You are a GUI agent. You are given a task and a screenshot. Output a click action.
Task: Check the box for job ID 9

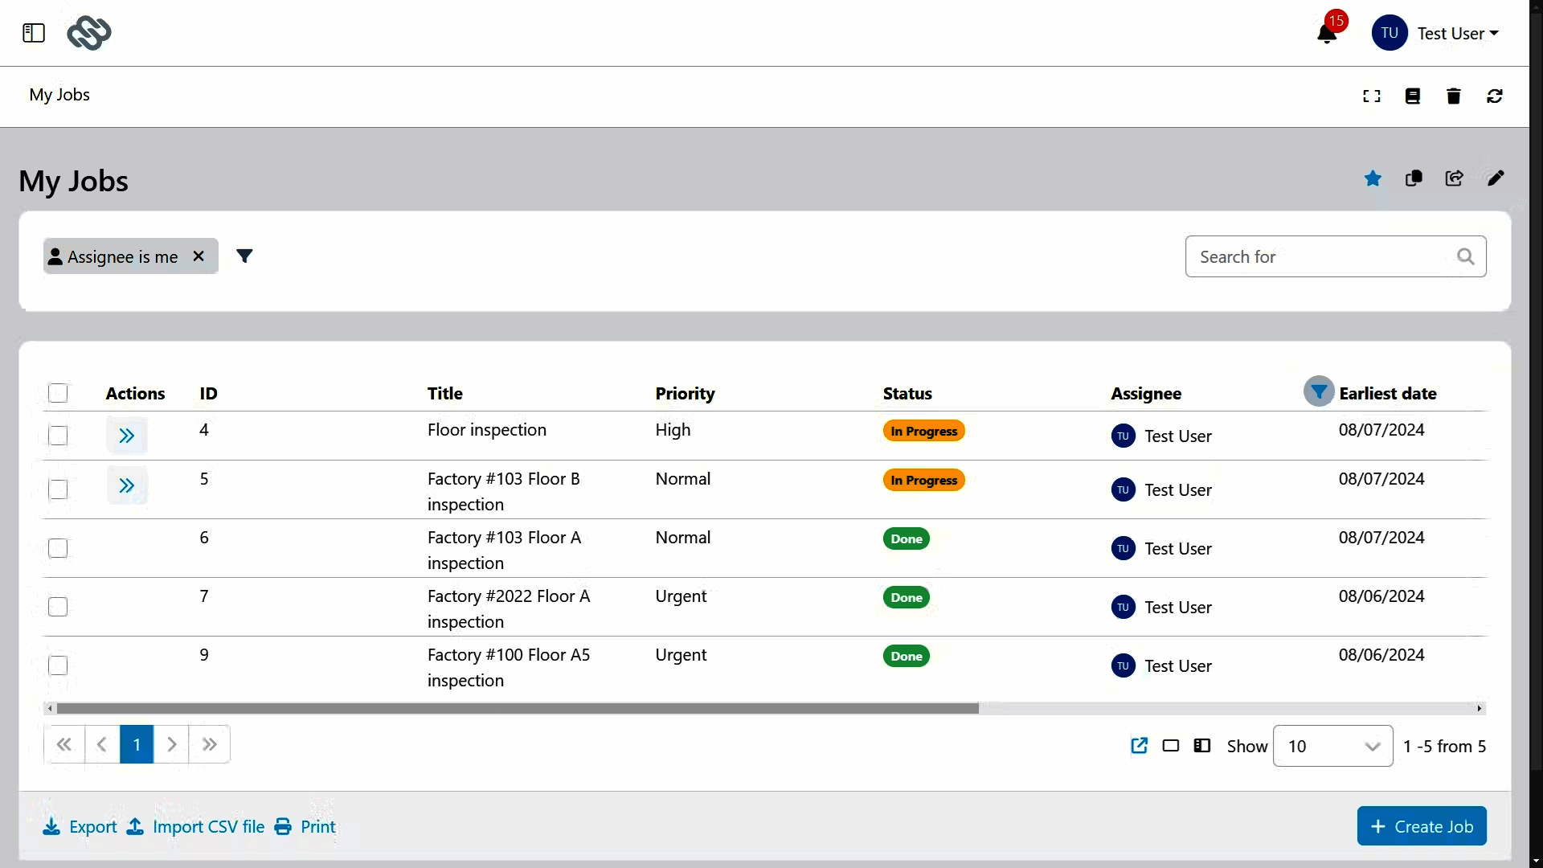[58, 665]
